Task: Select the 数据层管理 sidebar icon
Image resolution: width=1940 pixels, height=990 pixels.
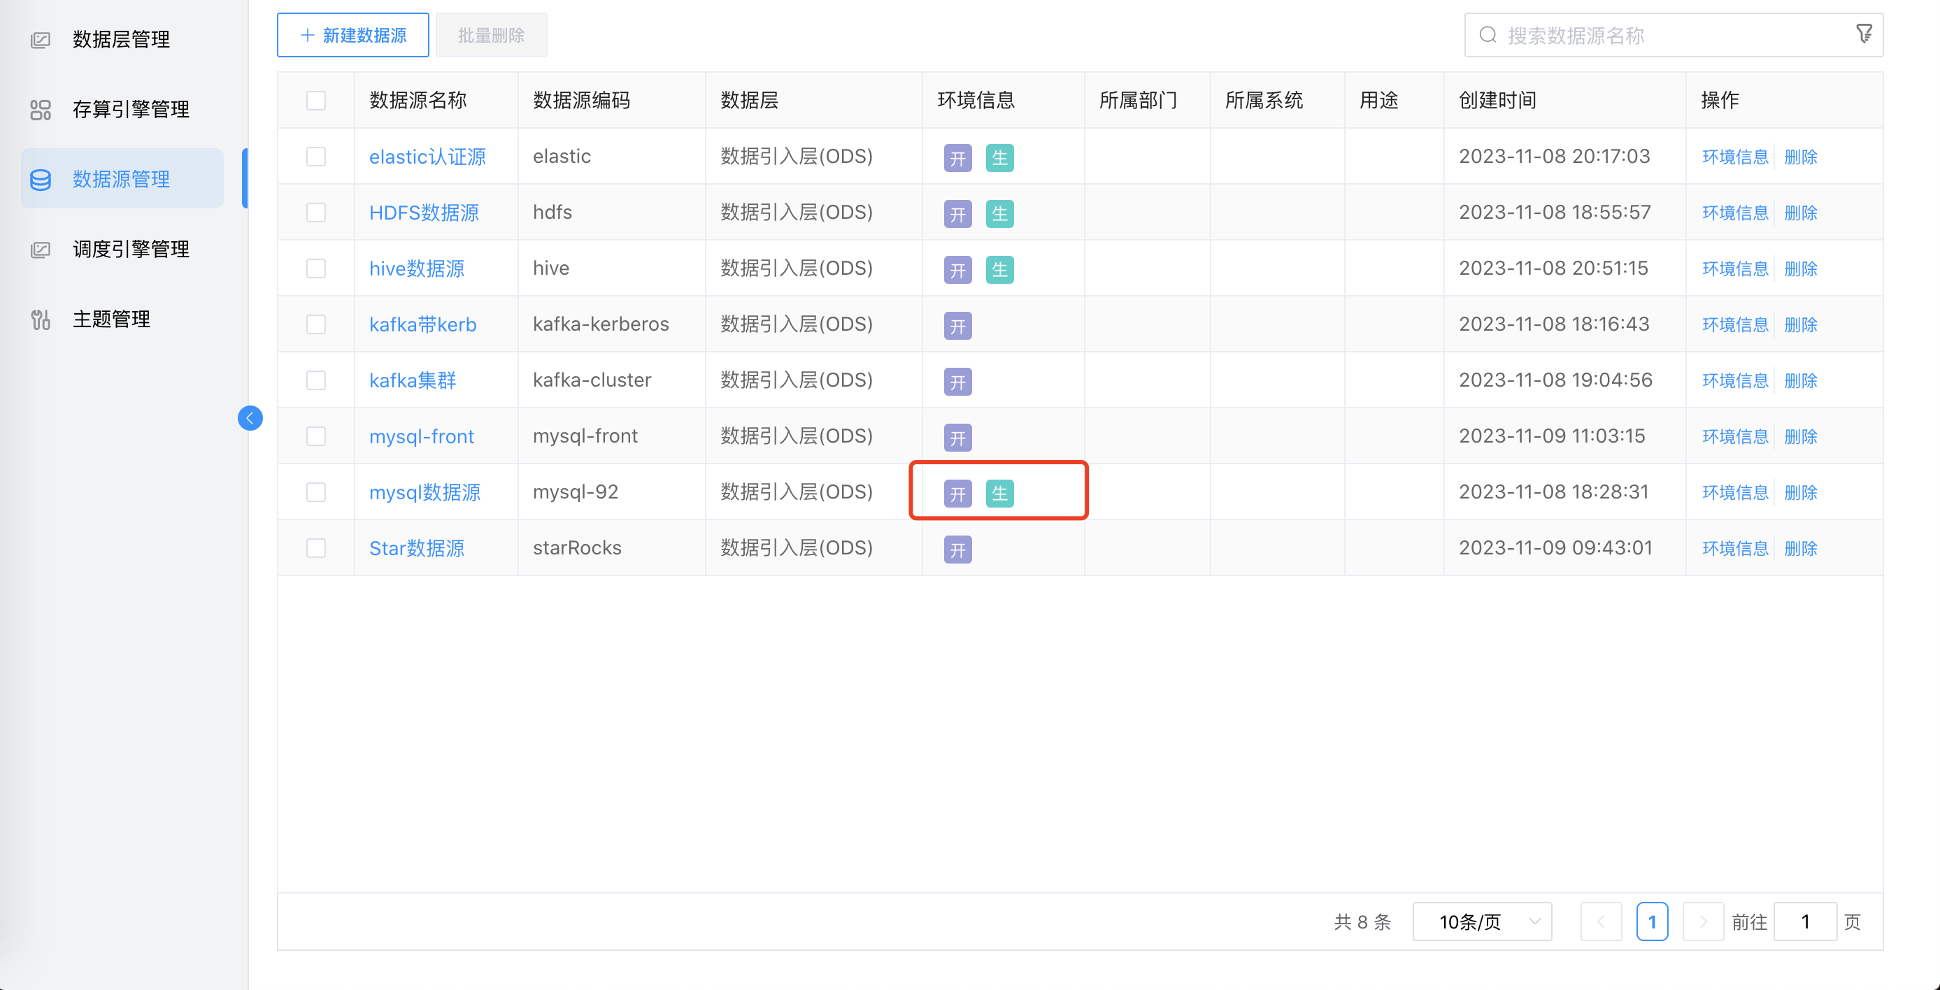Action: tap(40, 39)
